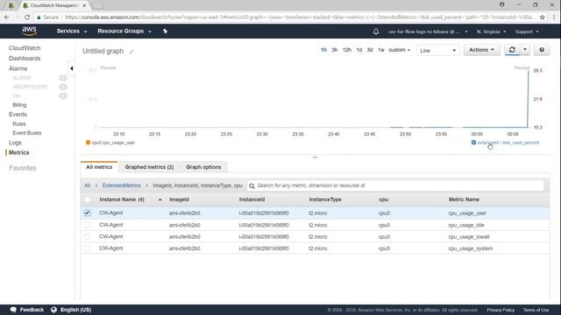Open CloudWatch home in the sidebar
561x315 pixels.
click(25, 48)
